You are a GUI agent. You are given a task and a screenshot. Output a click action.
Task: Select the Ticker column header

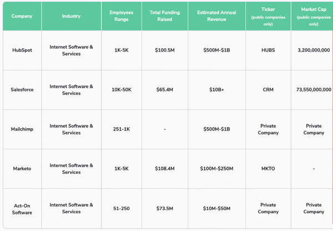coord(268,16)
